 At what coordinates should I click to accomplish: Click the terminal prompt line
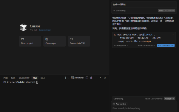point(21,82)
